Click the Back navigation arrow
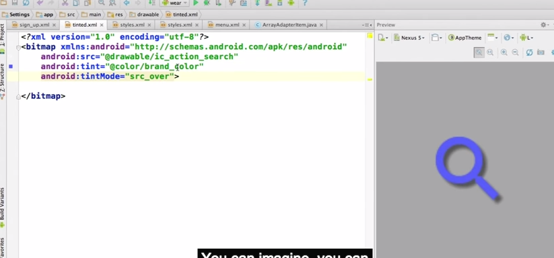 pyautogui.click(x=126, y=3)
